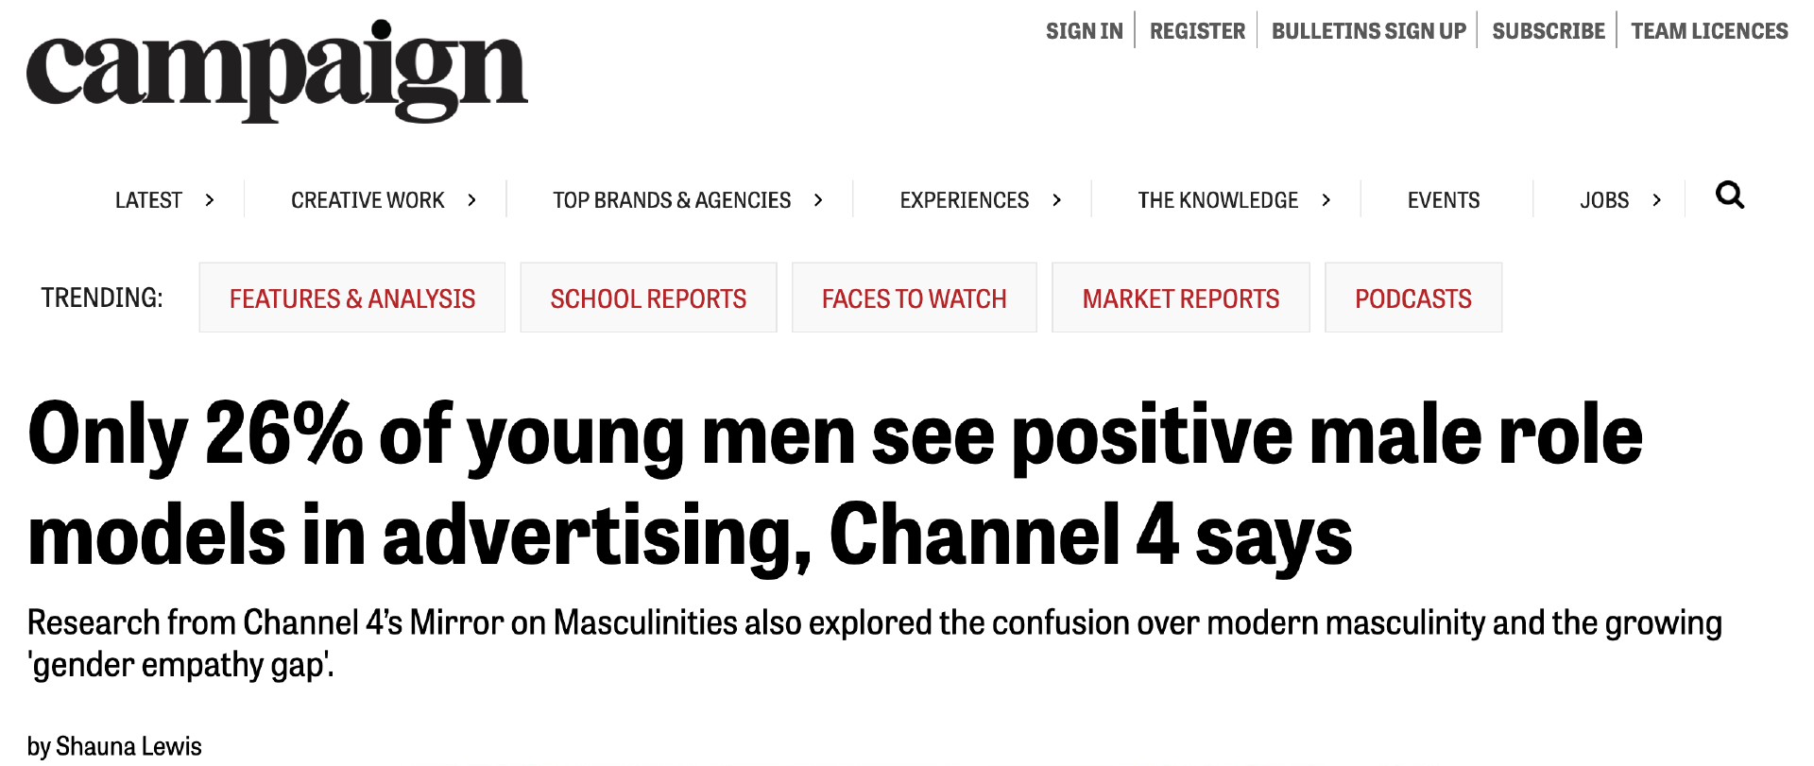Open the Events menu item
This screenshot has width=1814, height=766.
(x=1443, y=200)
